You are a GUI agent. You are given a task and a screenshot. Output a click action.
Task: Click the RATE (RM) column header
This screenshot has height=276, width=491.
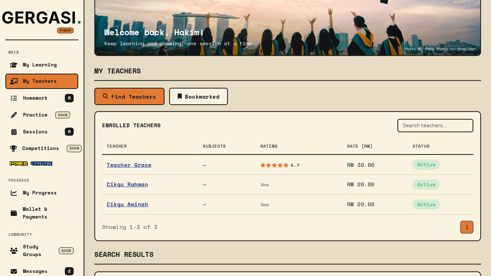point(360,146)
